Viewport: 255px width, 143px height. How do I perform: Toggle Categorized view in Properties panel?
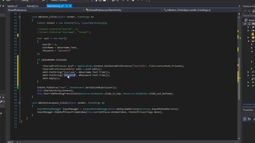(x=245, y=119)
